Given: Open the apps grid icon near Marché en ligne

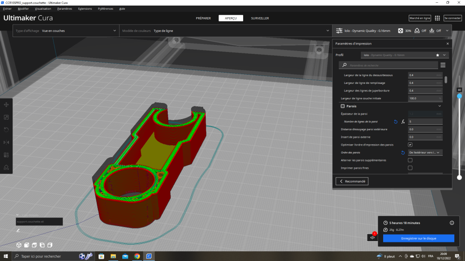Looking at the screenshot, I should (437, 18).
